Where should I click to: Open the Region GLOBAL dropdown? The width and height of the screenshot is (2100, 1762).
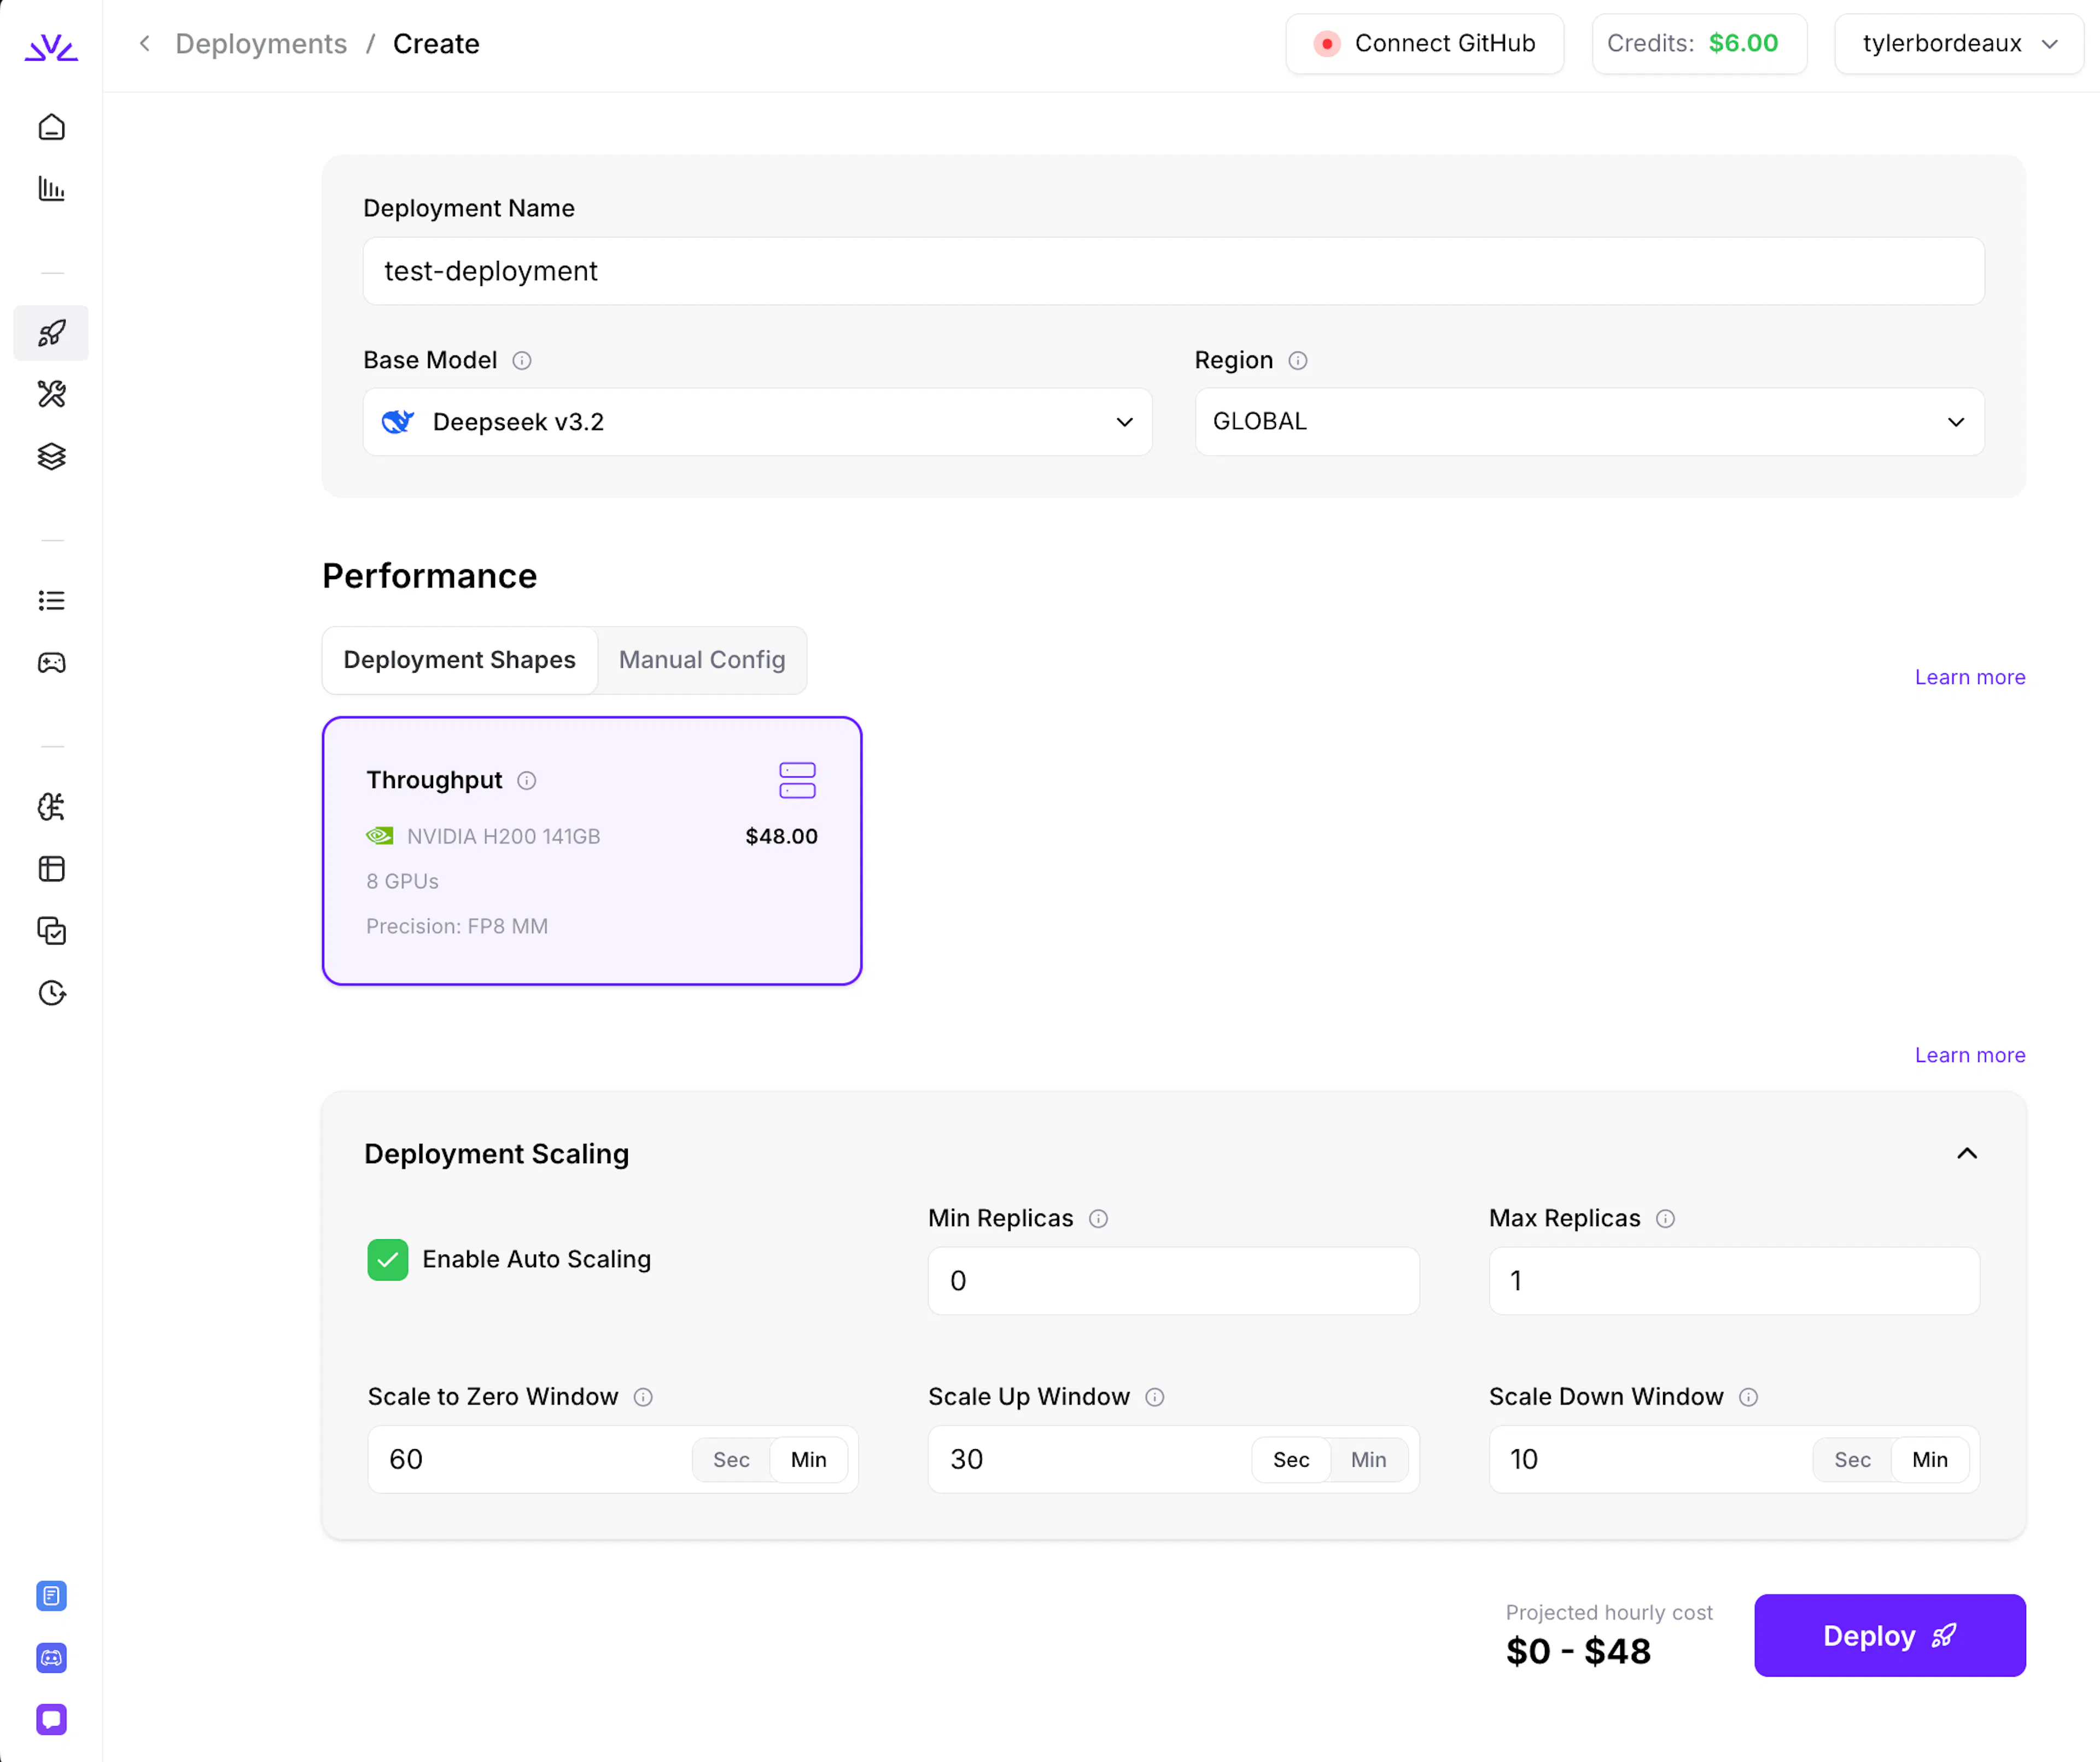pos(1589,422)
